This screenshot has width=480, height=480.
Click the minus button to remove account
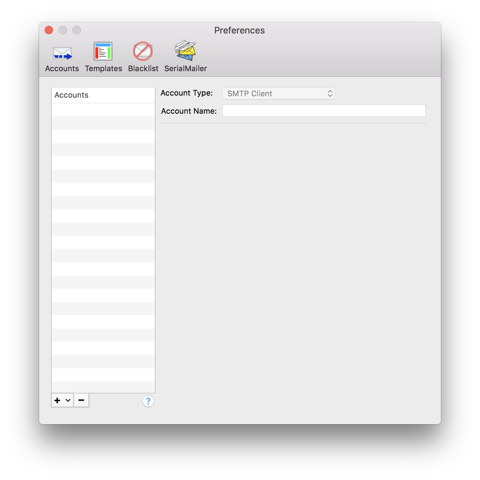coord(81,400)
